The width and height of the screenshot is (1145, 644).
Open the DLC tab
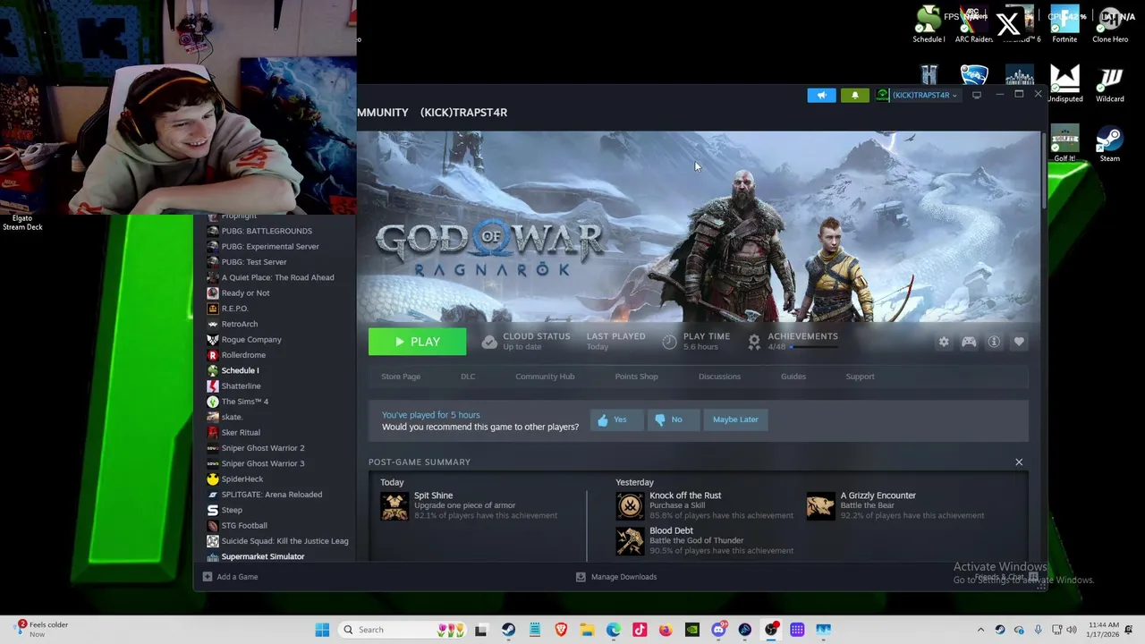(468, 377)
